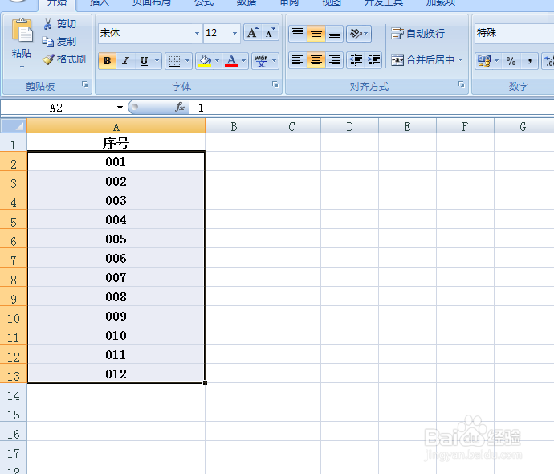The image size is (554, 474).
Task: Apply red font color A
Action: 231,61
